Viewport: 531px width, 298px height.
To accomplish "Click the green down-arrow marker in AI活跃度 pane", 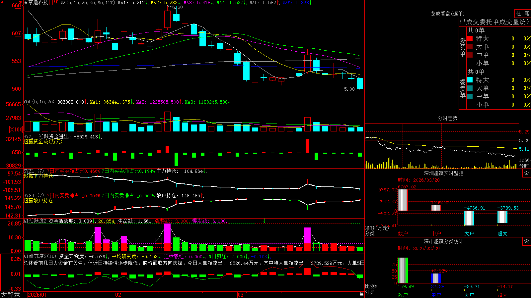I will (264, 221).
